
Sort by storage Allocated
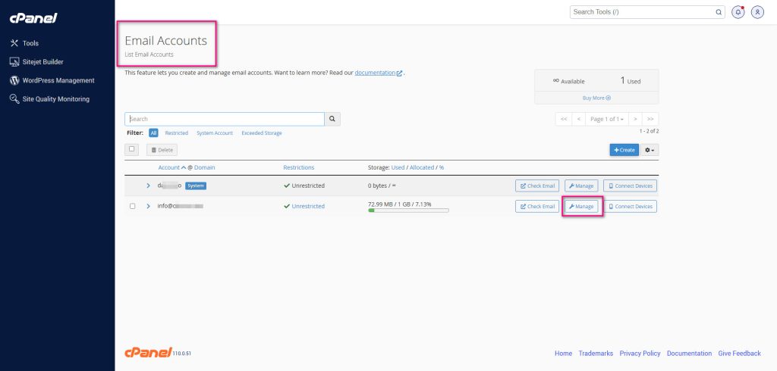pos(422,167)
